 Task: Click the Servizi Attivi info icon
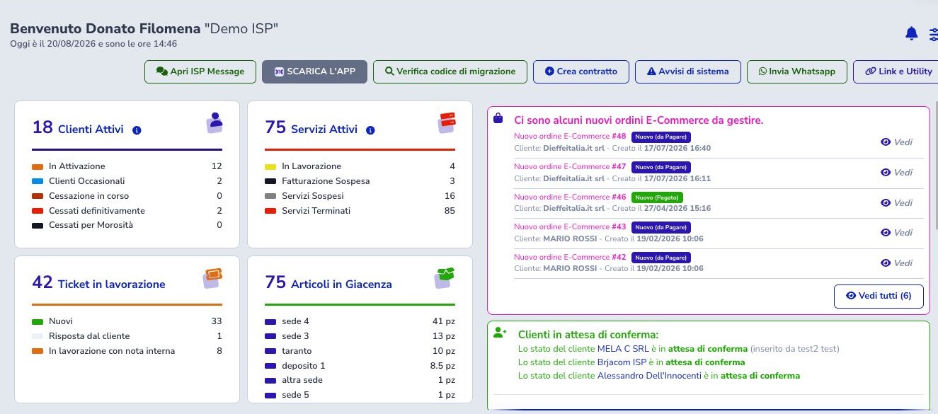click(370, 130)
